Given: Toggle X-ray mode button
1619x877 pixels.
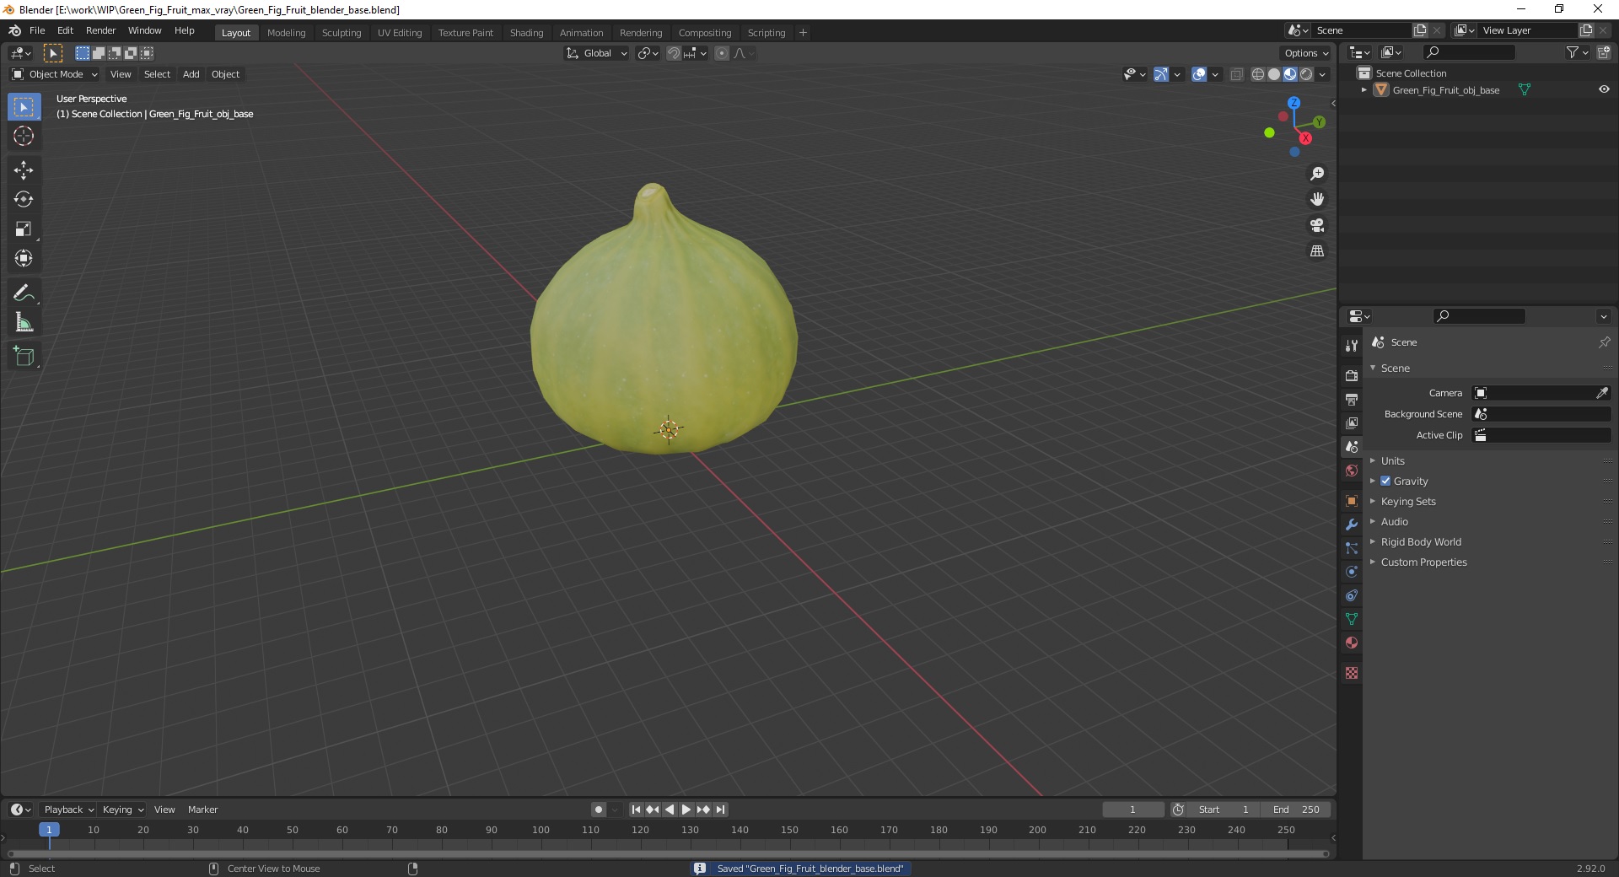Looking at the screenshot, I should click(x=1236, y=74).
